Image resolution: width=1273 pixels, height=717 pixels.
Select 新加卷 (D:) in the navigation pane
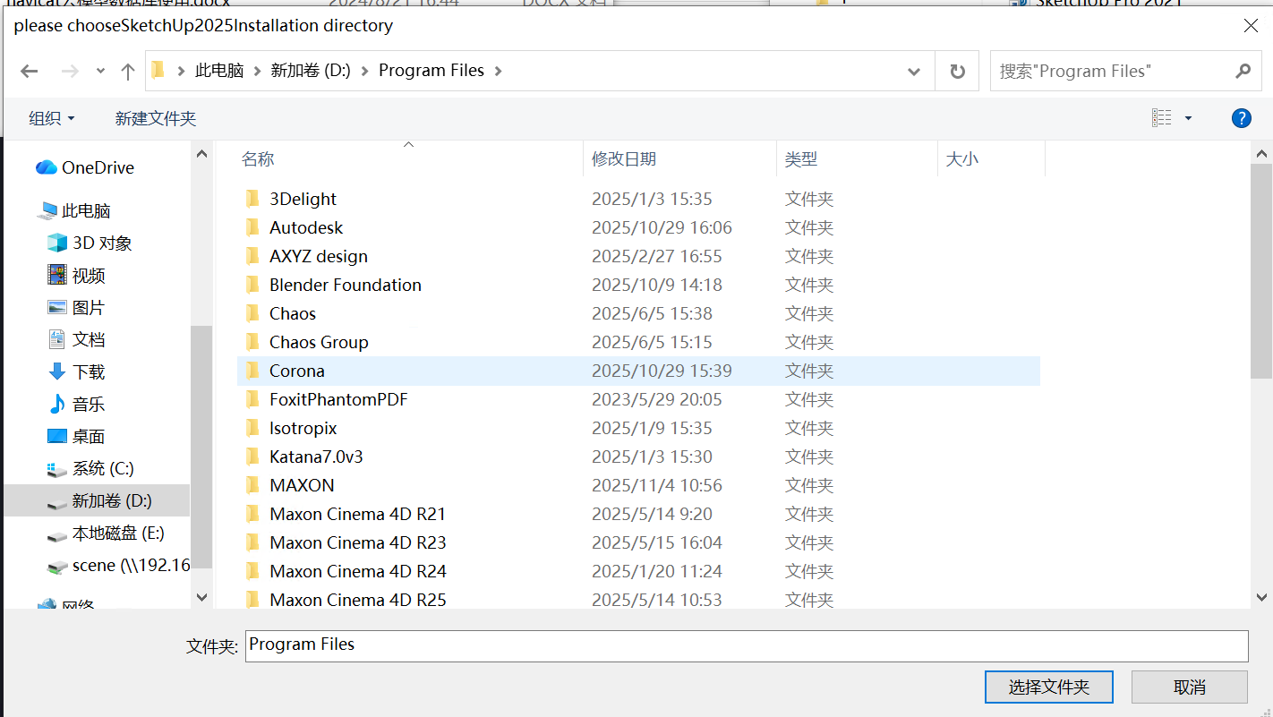tap(97, 500)
